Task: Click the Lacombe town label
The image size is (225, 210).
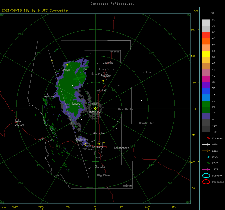Action: (x=108, y=63)
